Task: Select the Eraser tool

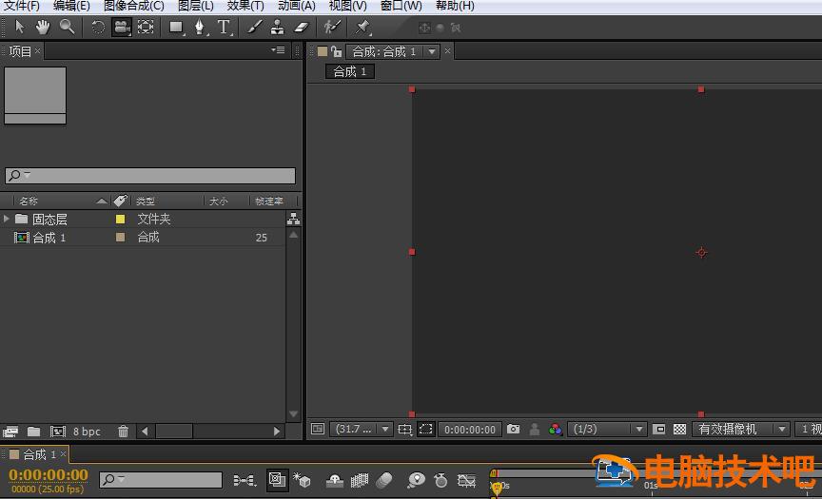Action: tap(302, 27)
